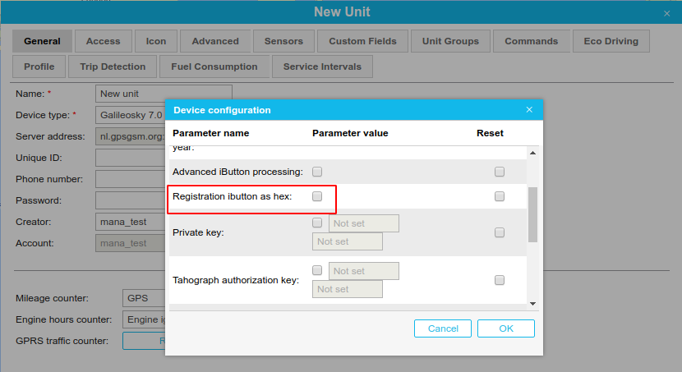Screen dimensions: 682x372
Task: Open the Device type dropdown
Action: pos(131,115)
